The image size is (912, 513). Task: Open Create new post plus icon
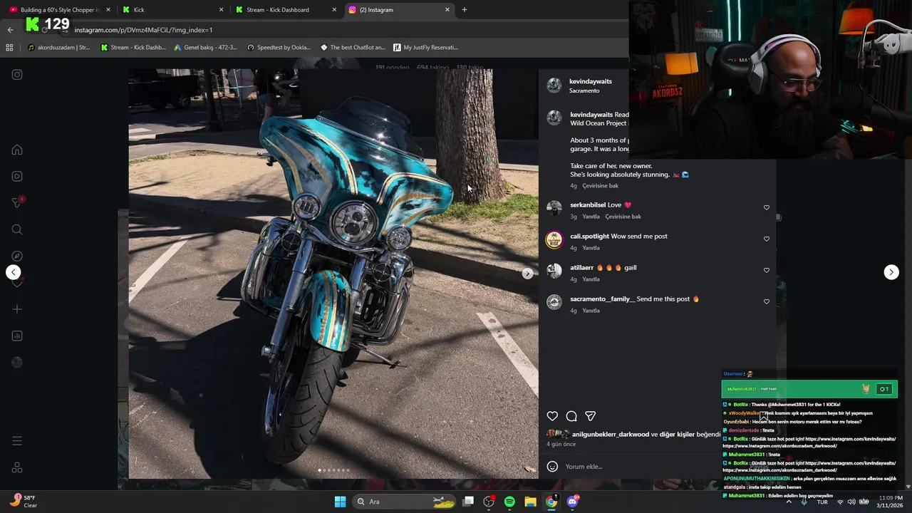pyautogui.click(x=17, y=309)
